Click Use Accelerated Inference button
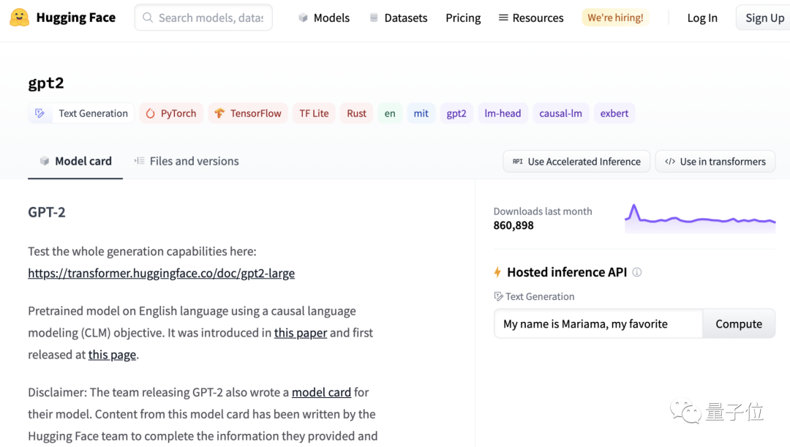The height and width of the screenshot is (447, 790). 576,162
